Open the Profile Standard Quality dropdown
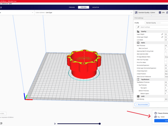Image resolution: width=168 pixels, height=126 pixels. click(156, 23)
